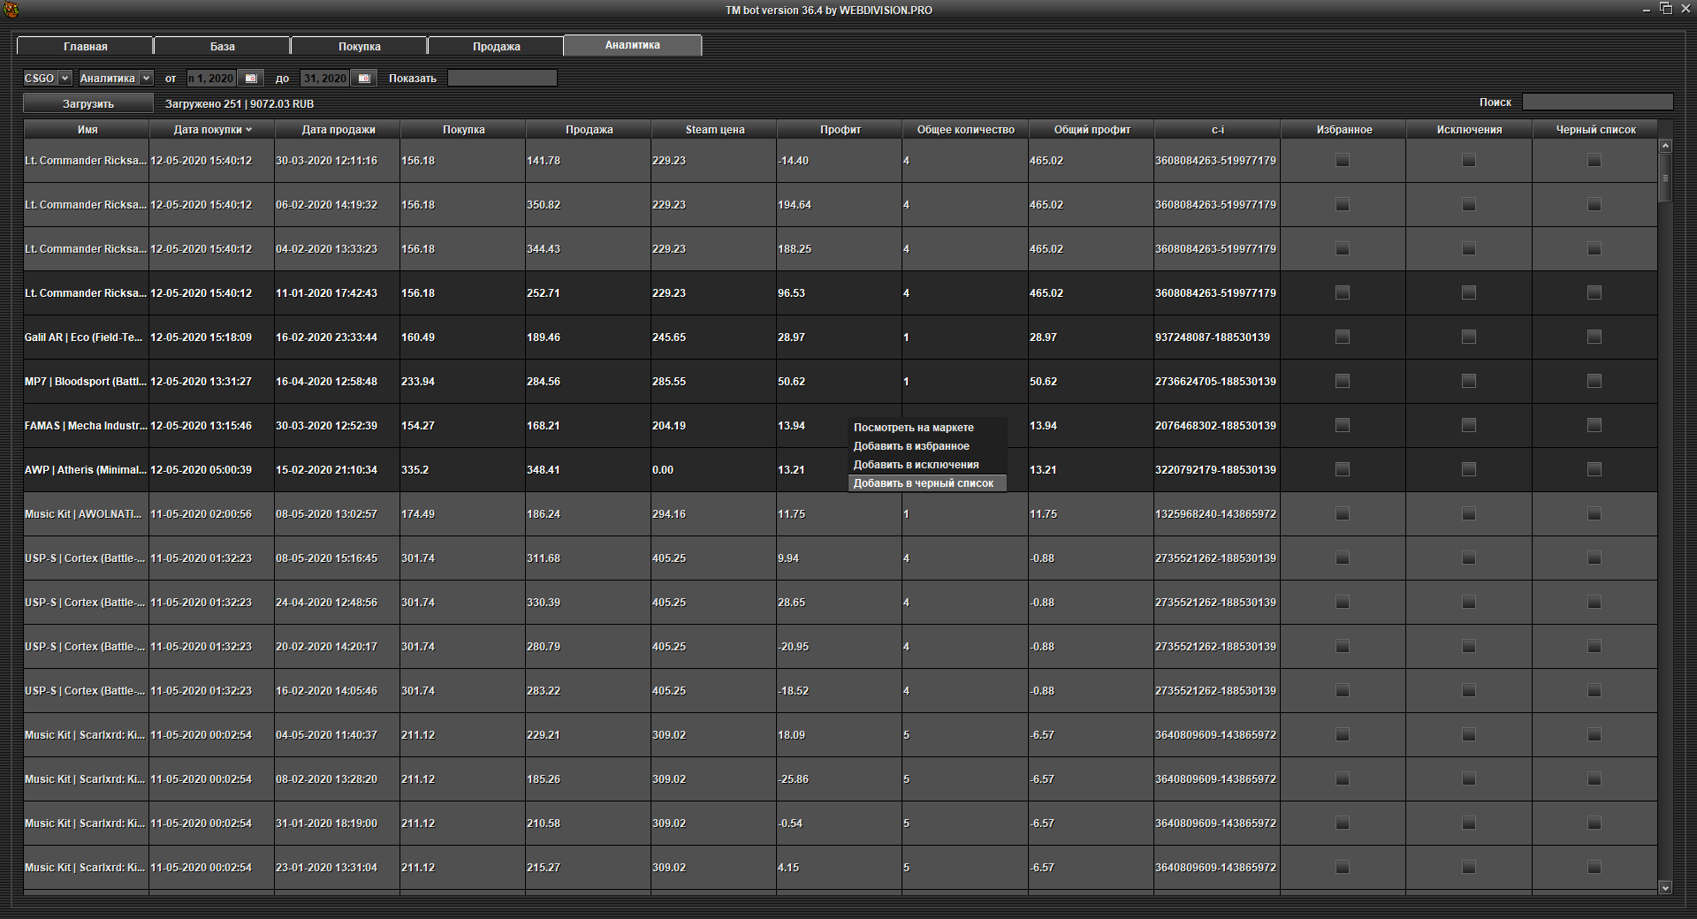Choose 'Добавить в черный список' from context menu
Screen dimensions: 1697x919
(x=924, y=483)
